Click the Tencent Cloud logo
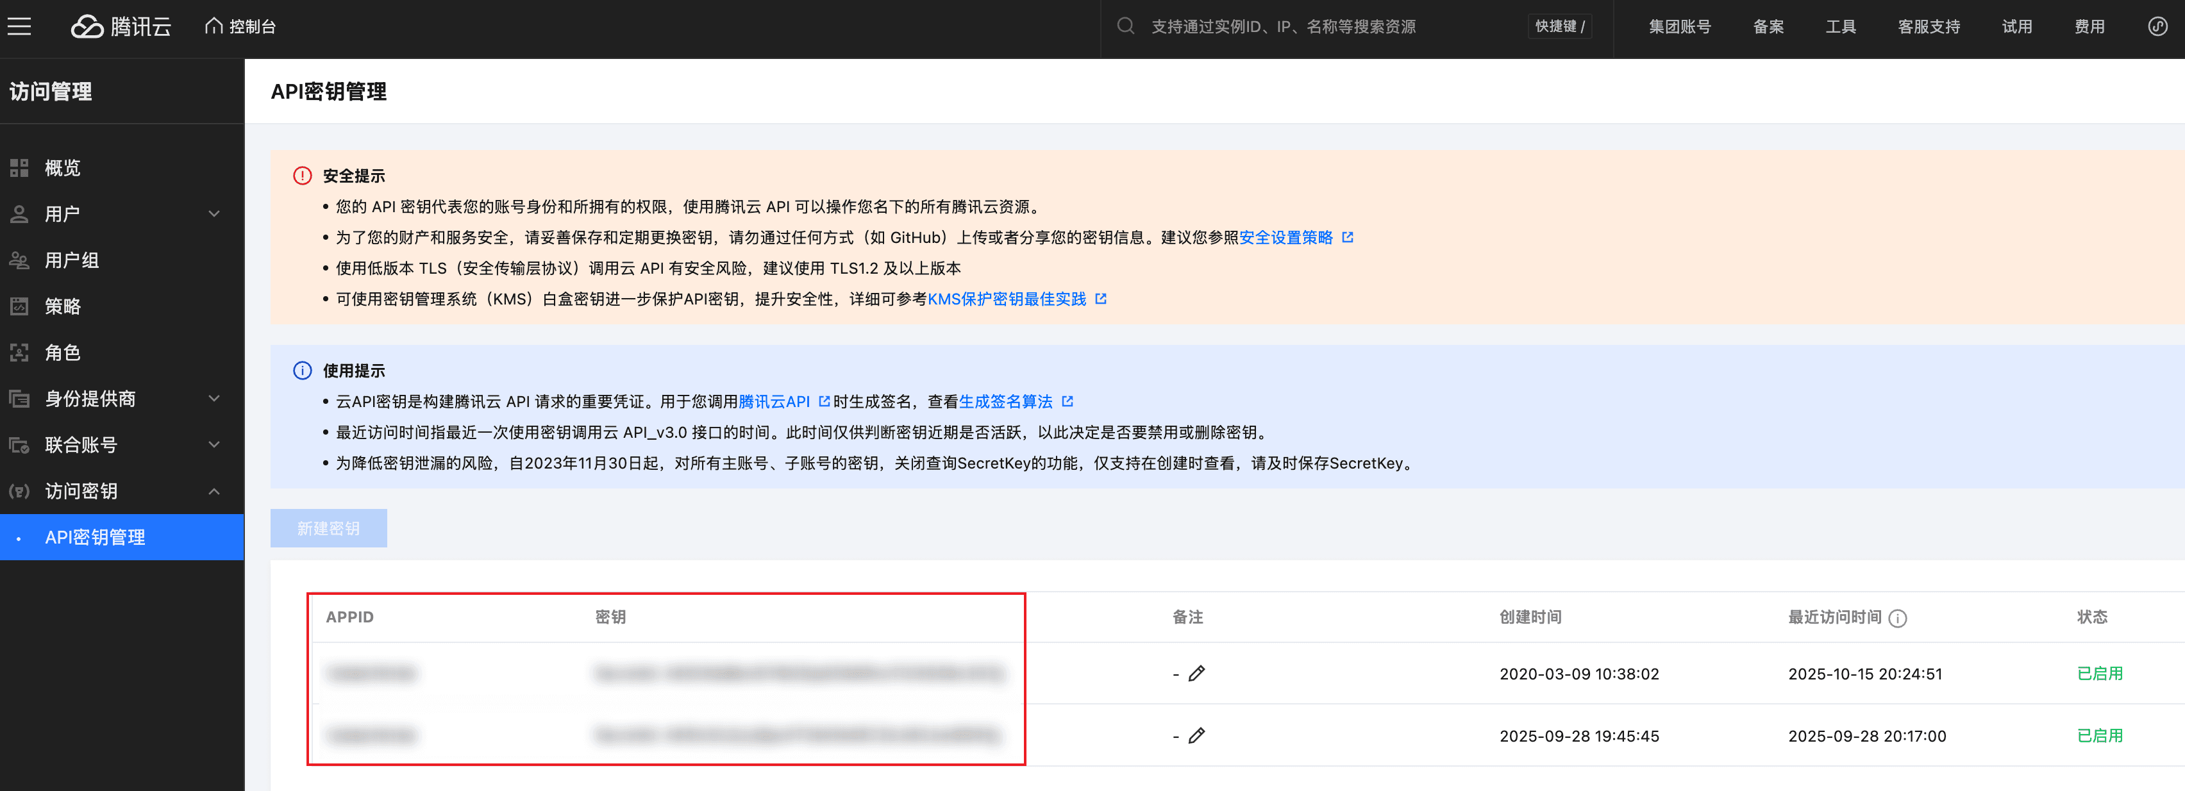Screen dimensions: 2185x791 point(121,26)
